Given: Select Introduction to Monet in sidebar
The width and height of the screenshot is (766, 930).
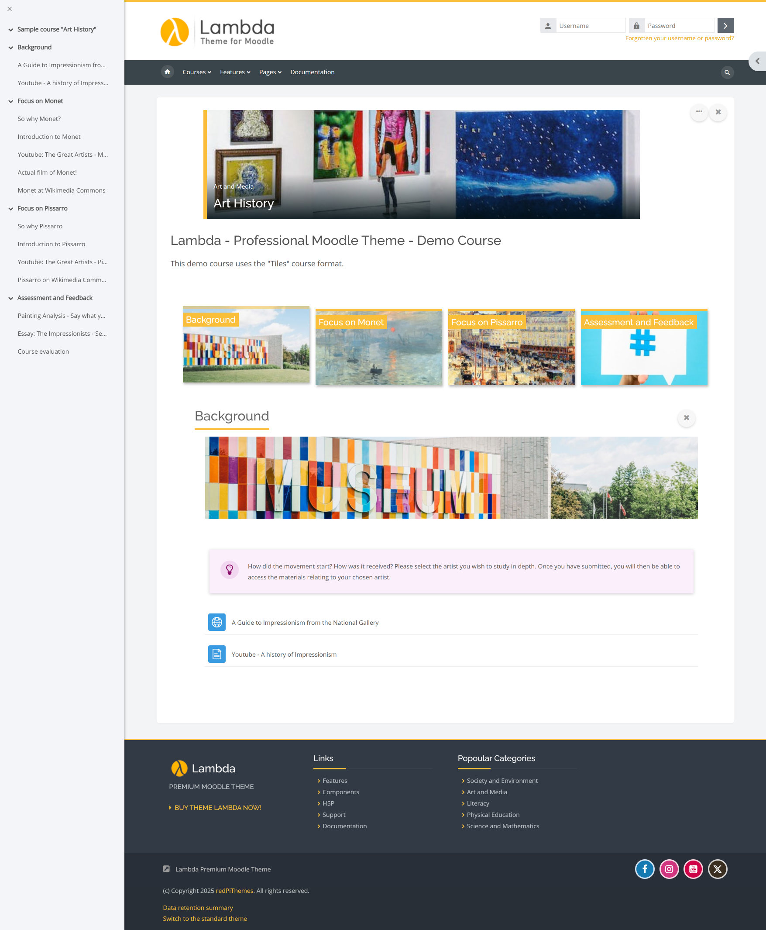Looking at the screenshot, I should tap(49, 137).
